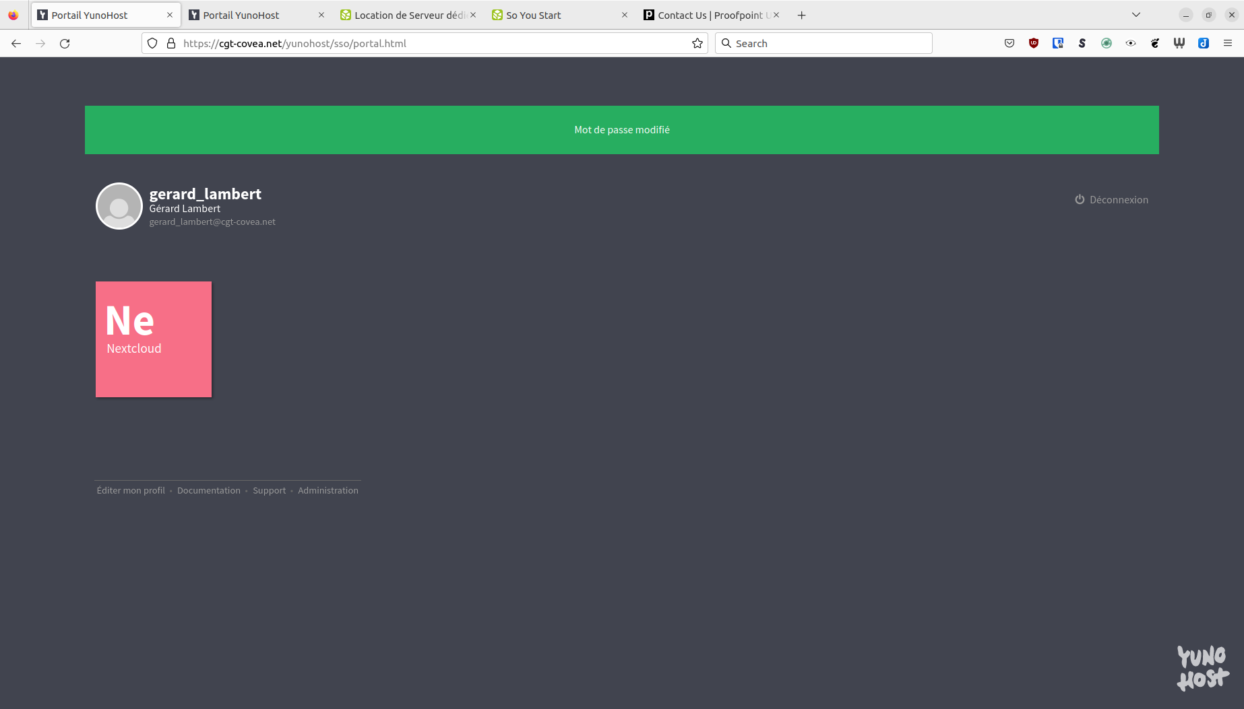Bookmark this page with the star icon
This screenshot has height=709, width=1244.
click(x=697, y=43)
